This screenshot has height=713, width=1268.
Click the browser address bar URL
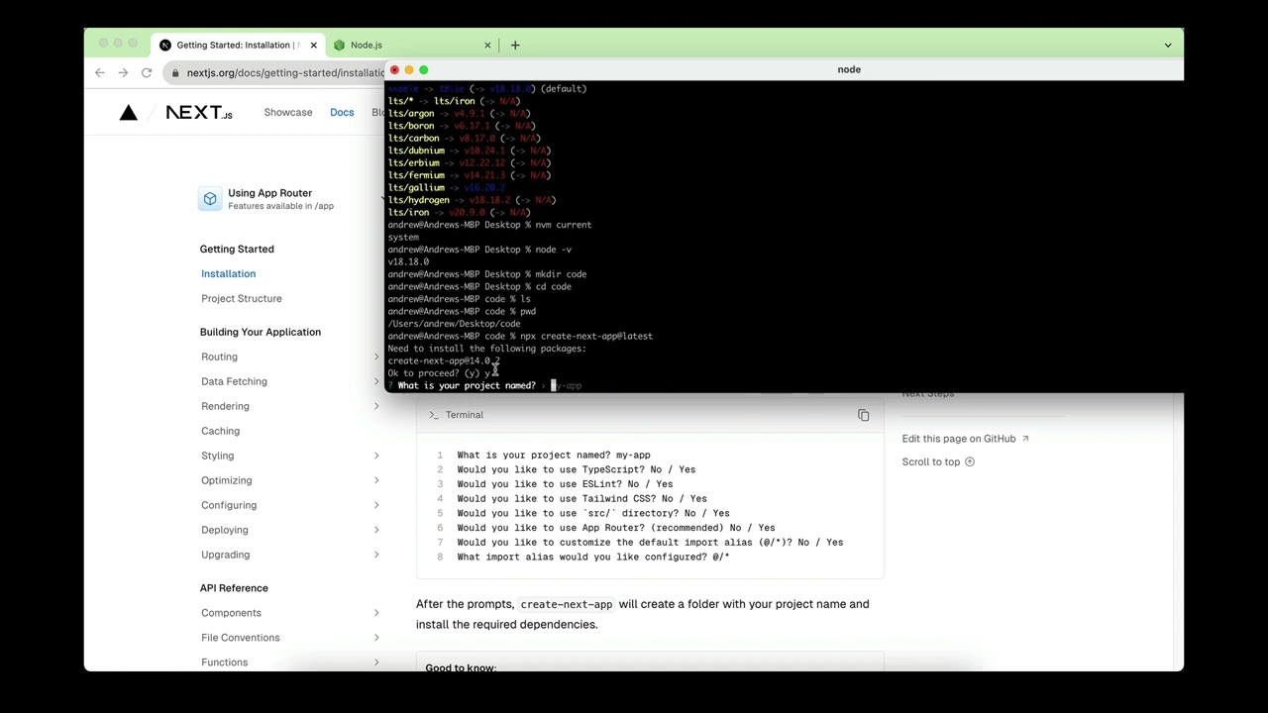click(285, 72)
